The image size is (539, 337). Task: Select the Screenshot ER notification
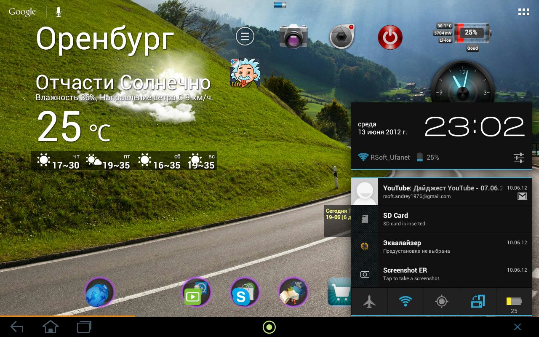pos(441,274)
